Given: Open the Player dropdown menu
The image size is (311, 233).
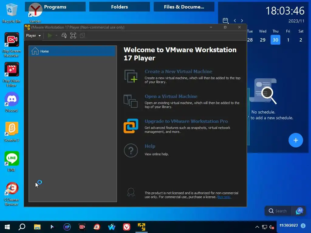Looking at the screenshot, I should pos(33,35).
